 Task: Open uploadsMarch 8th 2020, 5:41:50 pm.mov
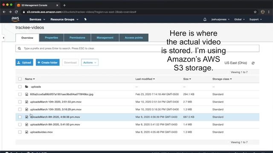55,125
